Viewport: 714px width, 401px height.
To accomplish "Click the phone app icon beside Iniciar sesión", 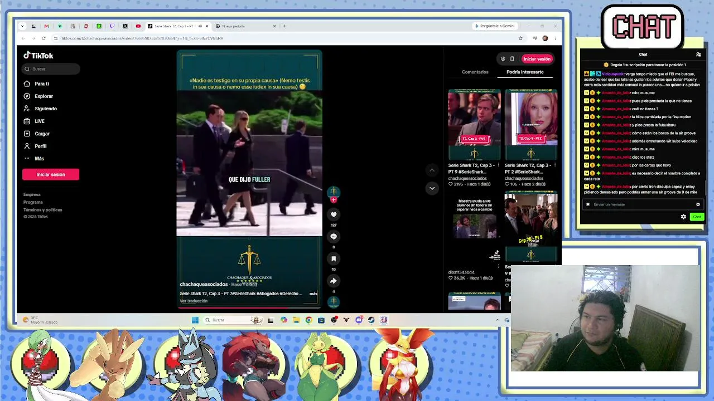I will (x=512, y=58).
